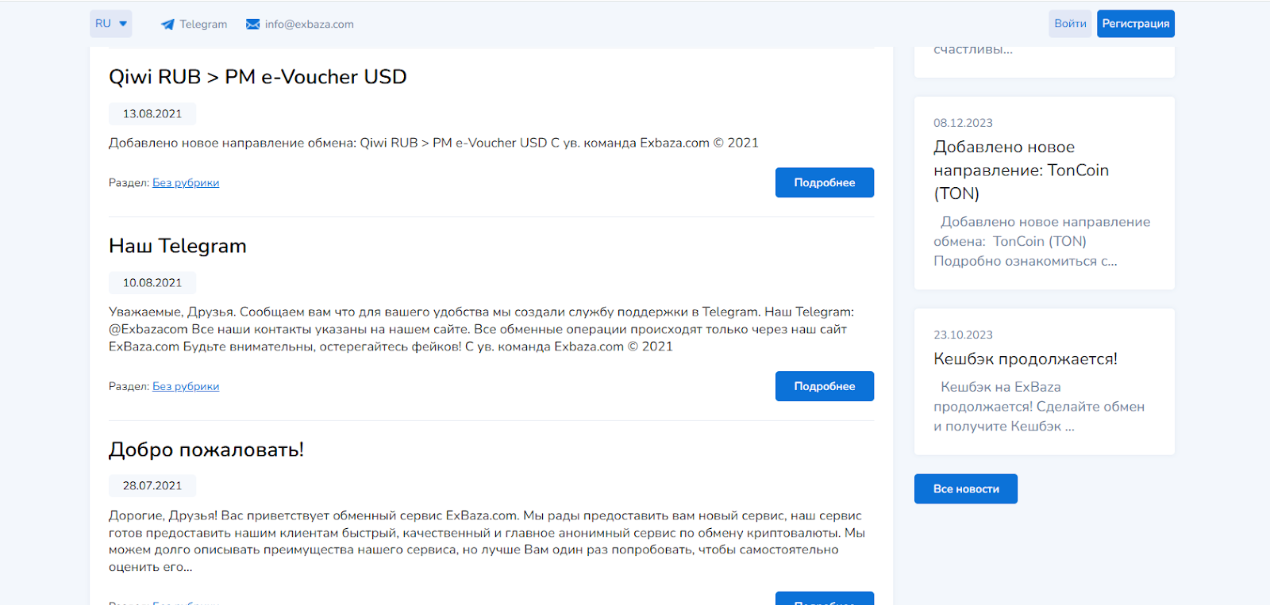Click the Войти login button

click(1070, 24)
